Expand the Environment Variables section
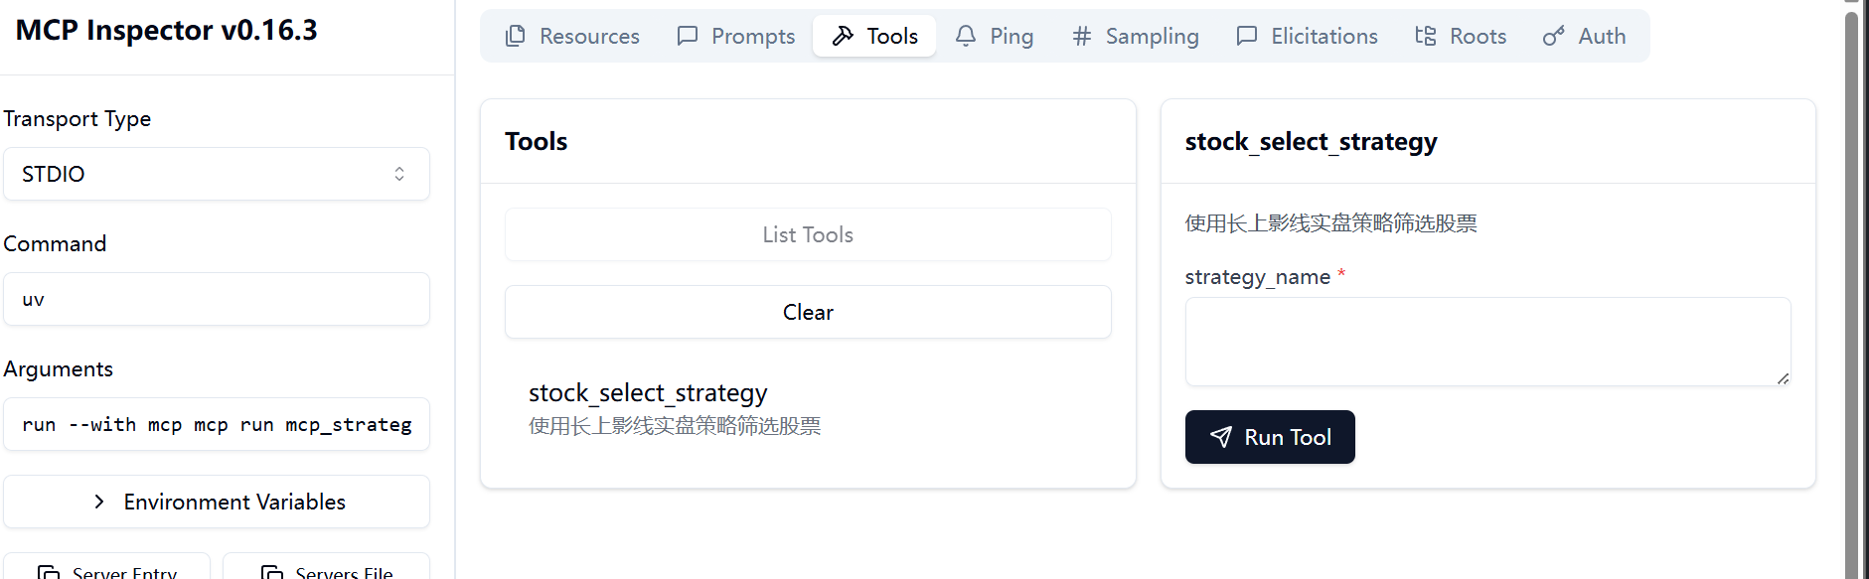The image size is (1869, 579). pos(217,502)
